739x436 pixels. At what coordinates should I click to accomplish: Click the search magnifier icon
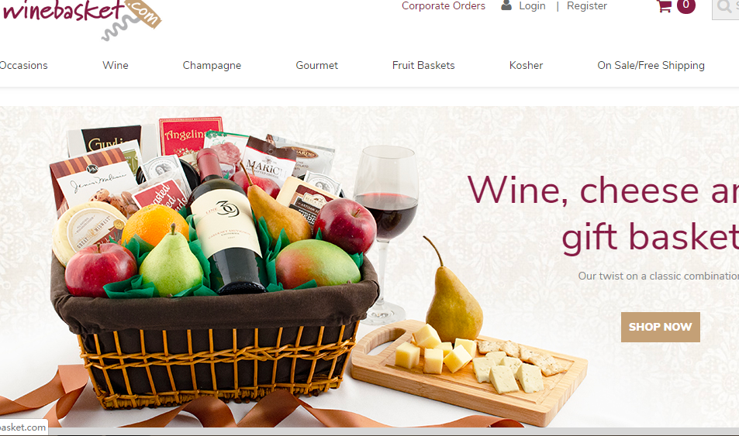click(725, 7)
